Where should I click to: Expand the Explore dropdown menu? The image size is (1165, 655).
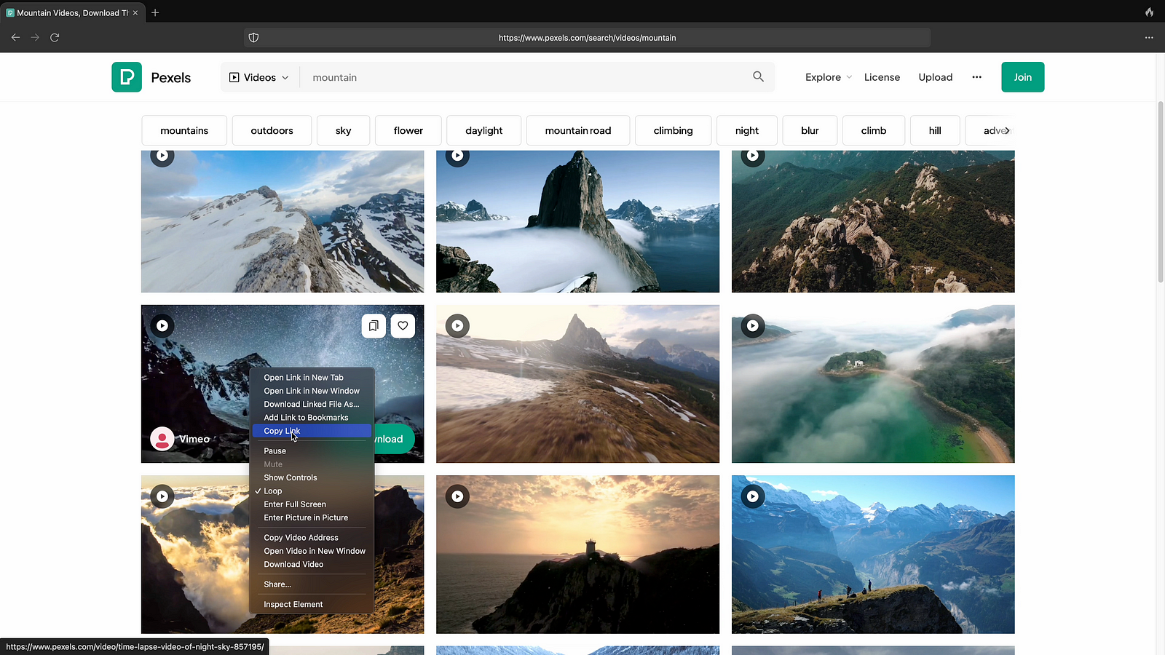coord(828,77)
